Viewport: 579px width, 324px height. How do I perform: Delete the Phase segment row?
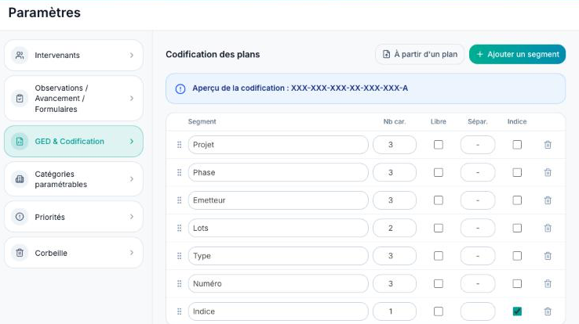548,172
